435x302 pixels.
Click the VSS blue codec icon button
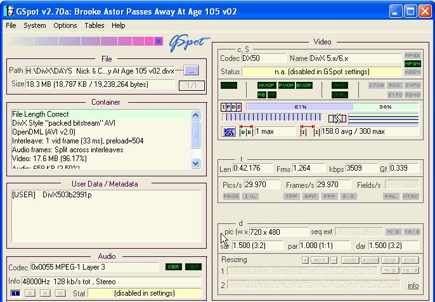pos(229,132)
